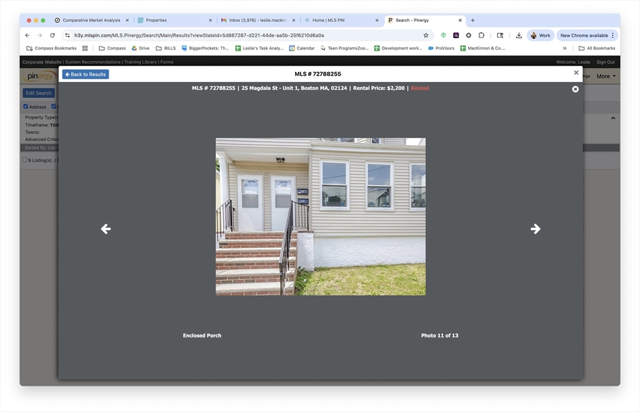
Task: Open Chrome downloads icon
Action: pos(519,36)
